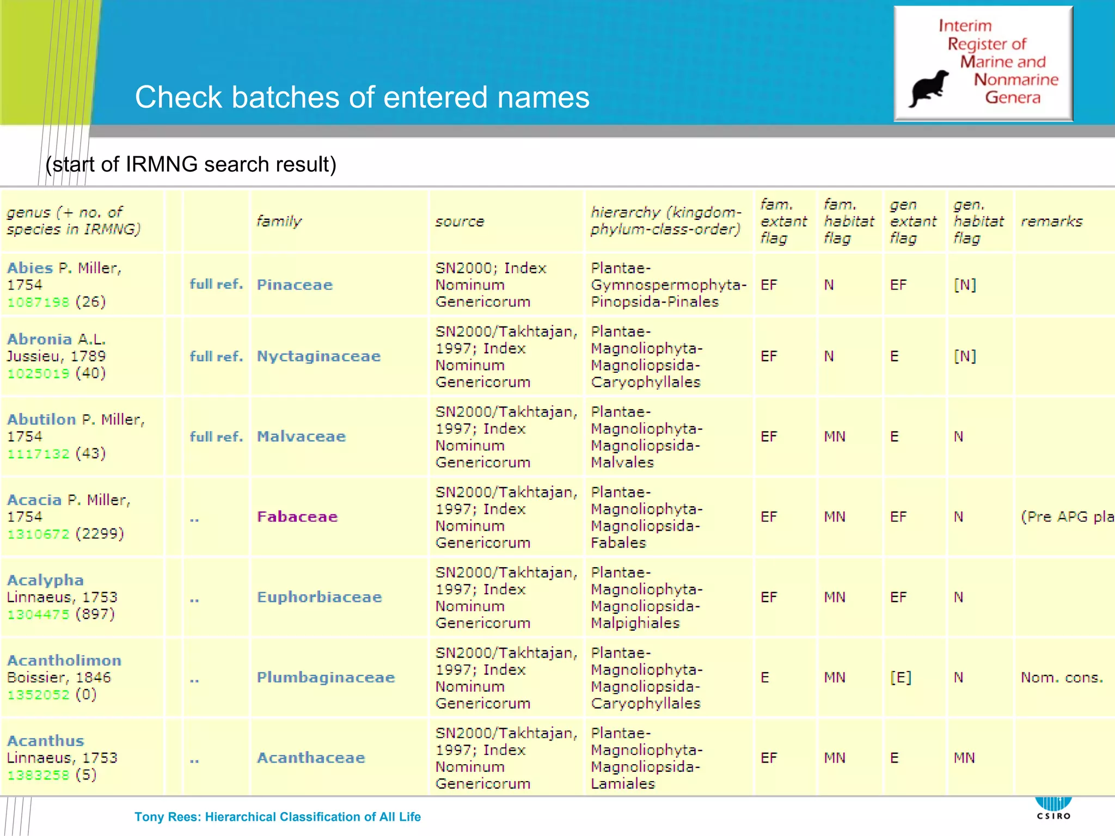Click the 'family' column header
This screenshot has height=836, width=1115.
click(279, 221)
